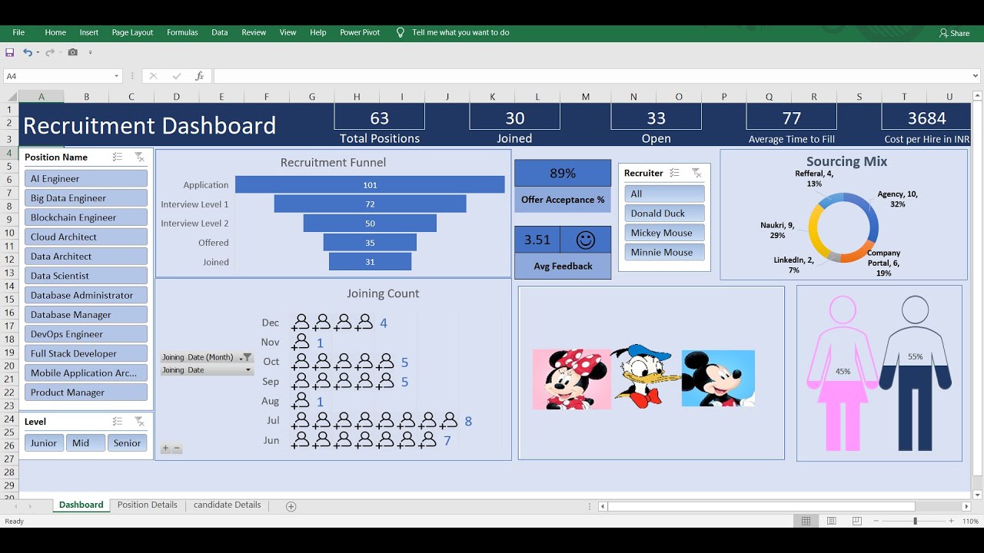The image size is (984, 553).
Task: Click the zoom out minus icon
Action: click(x=876, y=521)
